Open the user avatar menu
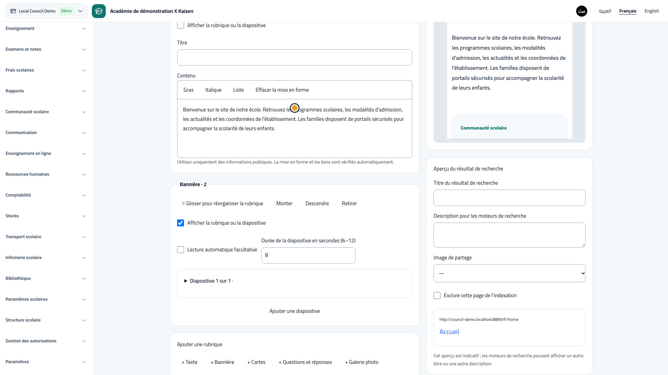Viewport: 668px width, 375px height. tap(581, 11)
